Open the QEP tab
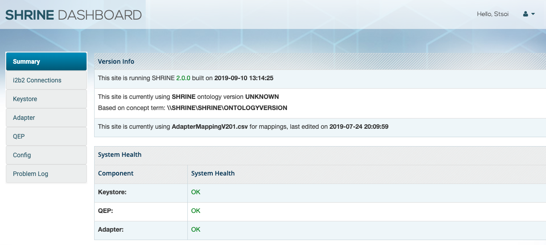 point(46,136)
